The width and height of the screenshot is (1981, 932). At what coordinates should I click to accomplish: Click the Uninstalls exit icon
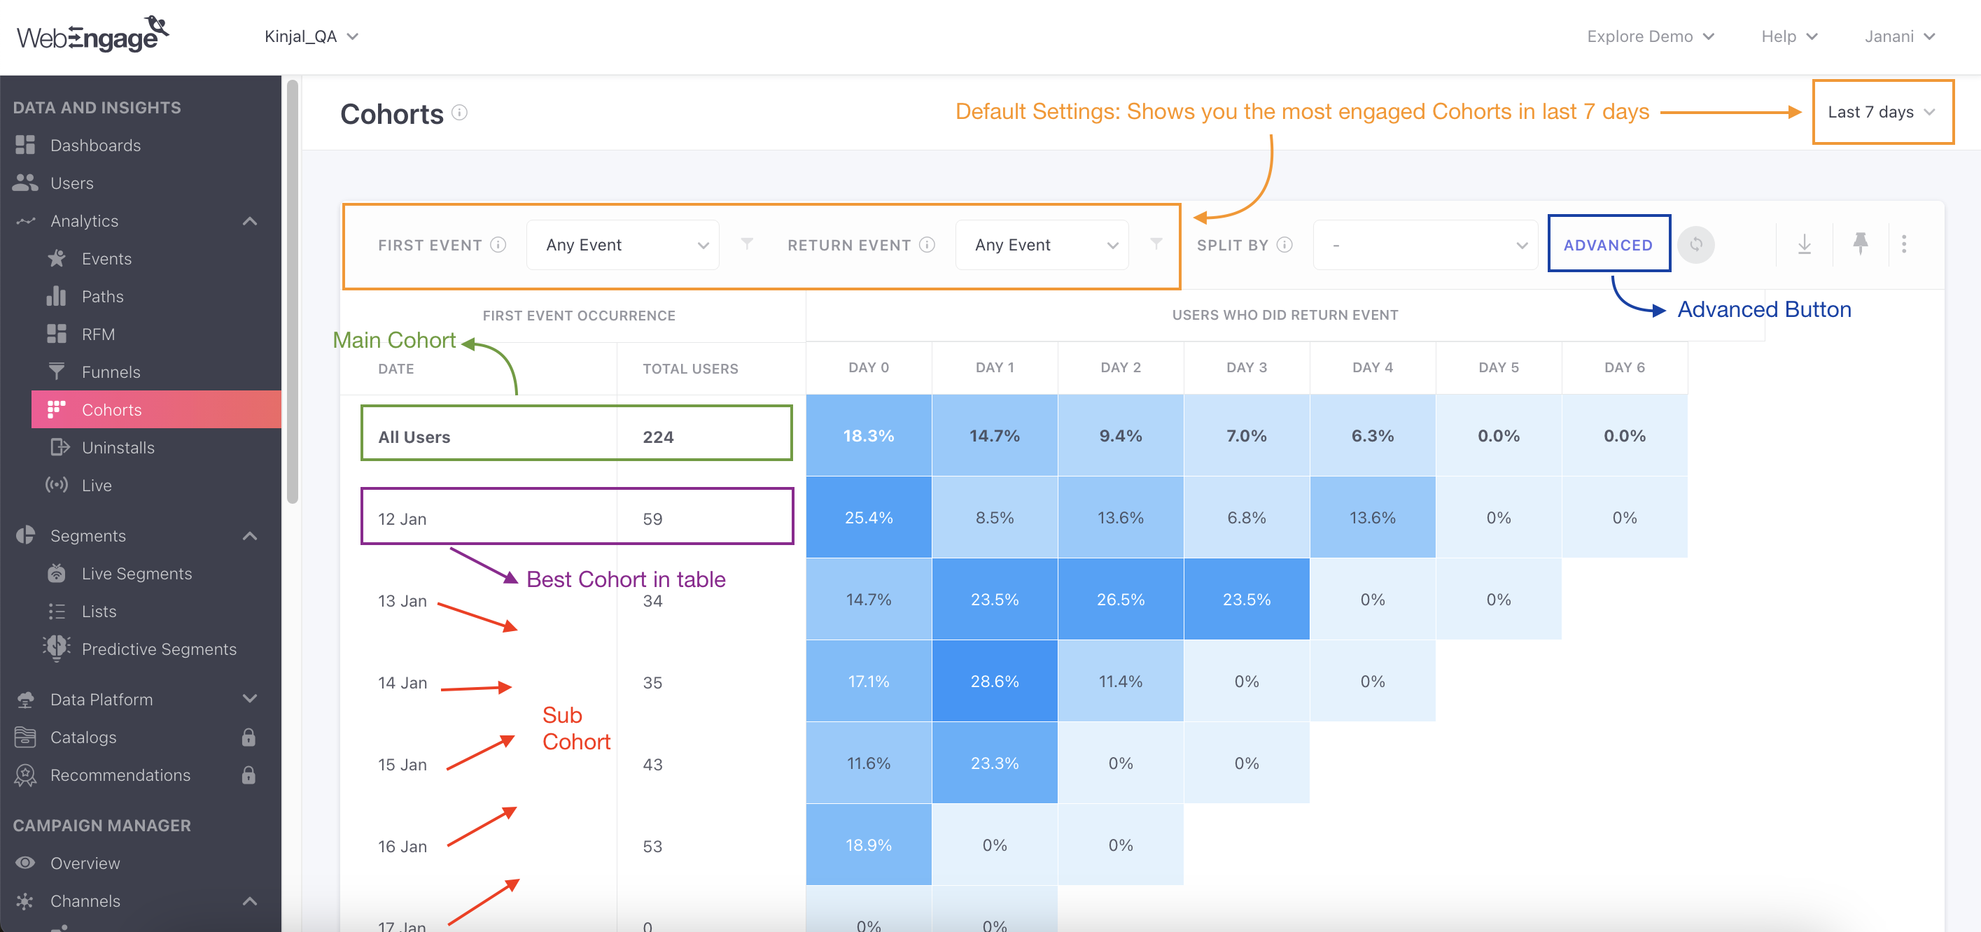[60, 447]
